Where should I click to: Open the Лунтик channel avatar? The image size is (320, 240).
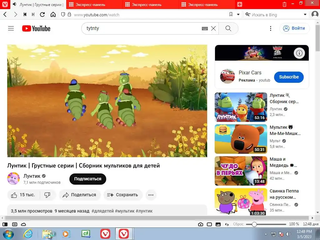click(x=13, y=178)
